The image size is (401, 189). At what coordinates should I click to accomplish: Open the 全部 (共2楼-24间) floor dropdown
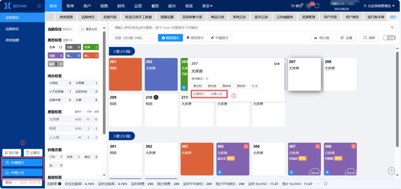coord(133,38)
